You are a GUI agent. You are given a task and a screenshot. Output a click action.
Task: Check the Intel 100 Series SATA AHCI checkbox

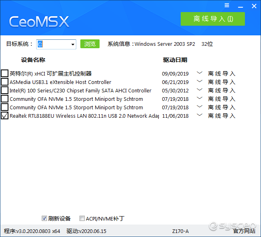4,90
